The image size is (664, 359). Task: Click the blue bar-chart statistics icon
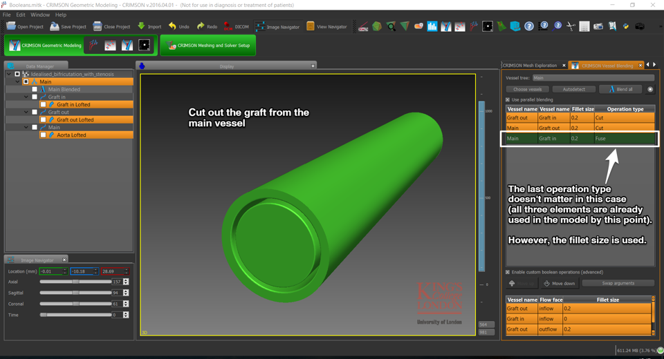pyautogui.click(x=432, y=26)
